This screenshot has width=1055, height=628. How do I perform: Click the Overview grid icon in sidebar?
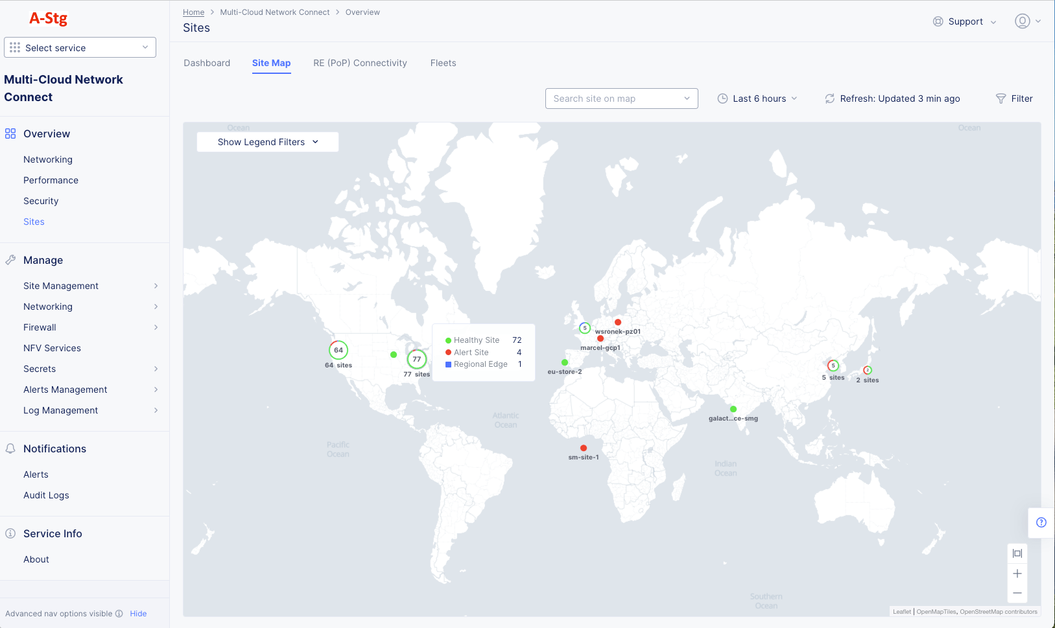click(10, 134)
